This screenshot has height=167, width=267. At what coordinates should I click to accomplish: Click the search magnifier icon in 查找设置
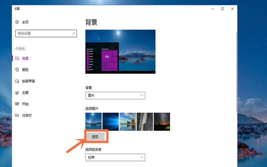point(73,33)
